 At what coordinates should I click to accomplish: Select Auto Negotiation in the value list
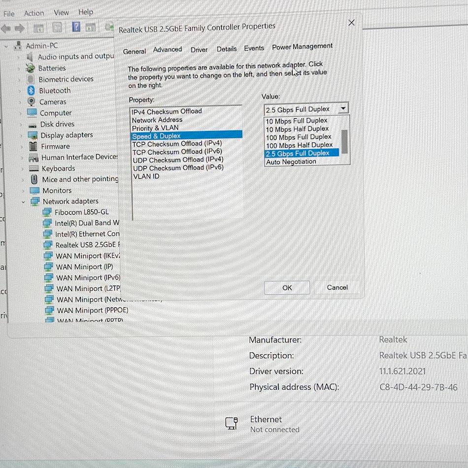point(291,162)
